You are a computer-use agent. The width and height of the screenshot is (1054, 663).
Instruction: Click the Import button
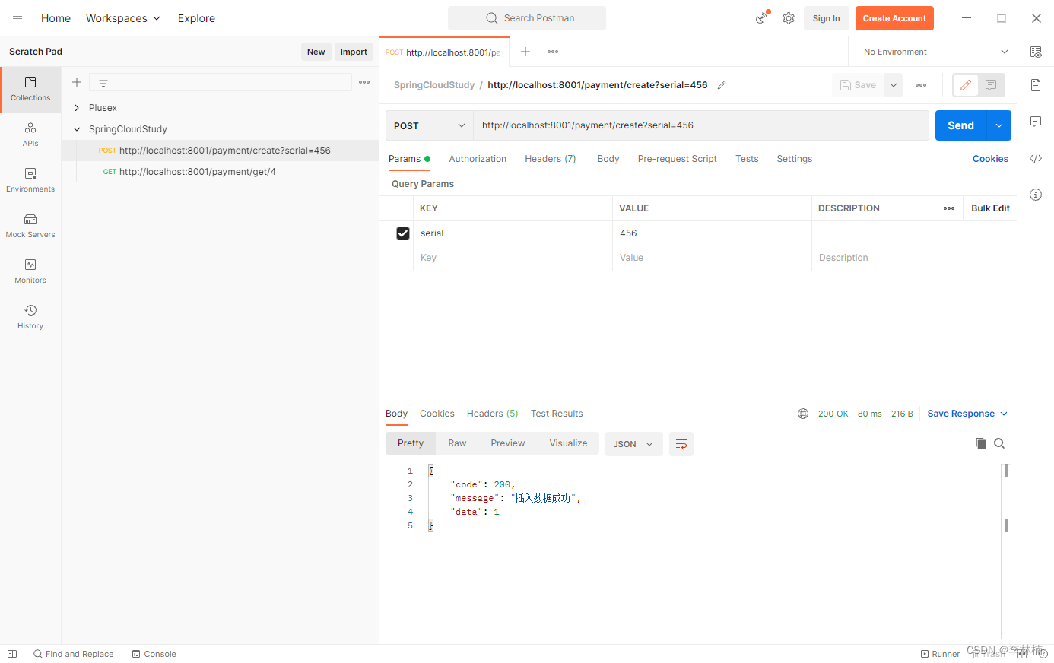coord(354,52)
